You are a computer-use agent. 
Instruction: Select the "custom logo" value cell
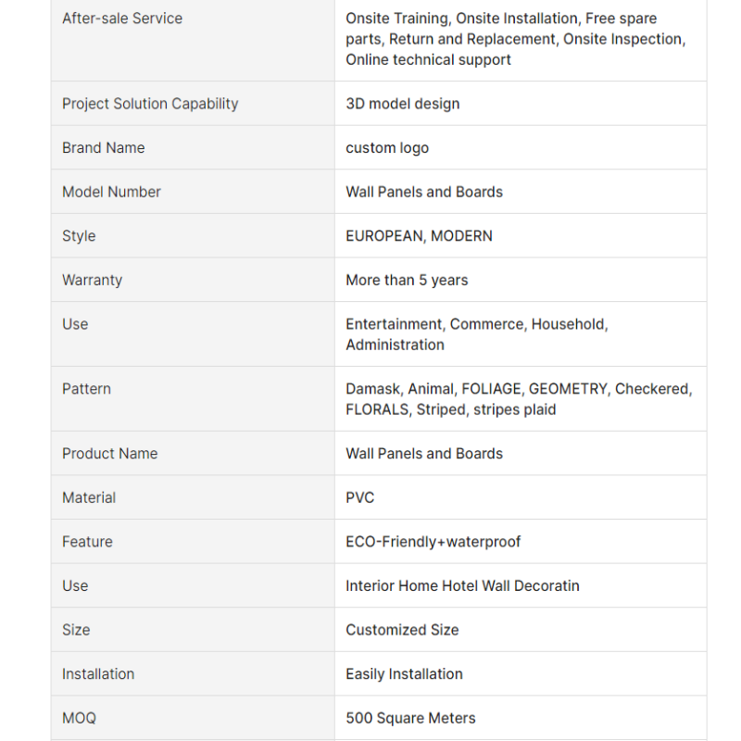[387, 148]
